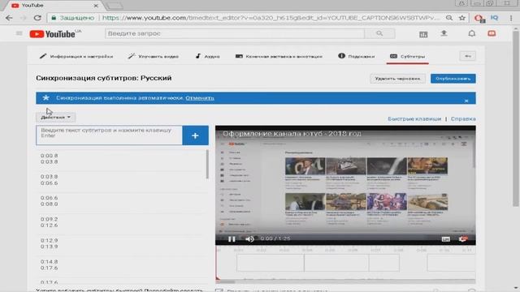Click the blue Опубликовать button

tap(453, 79)
